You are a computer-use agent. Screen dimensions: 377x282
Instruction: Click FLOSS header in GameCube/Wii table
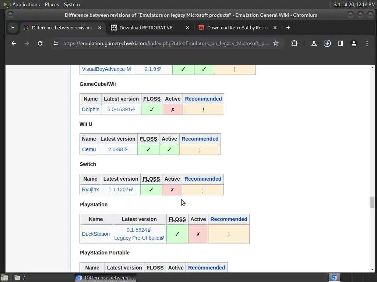click(x=152, y=99)
